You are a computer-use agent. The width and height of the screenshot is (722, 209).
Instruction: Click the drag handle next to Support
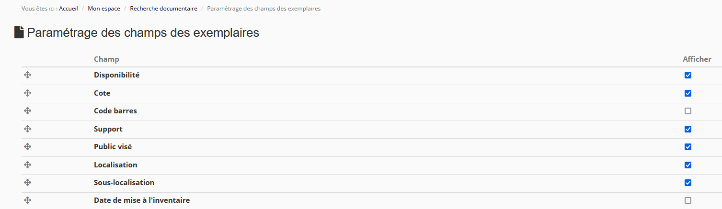[28, 129]
